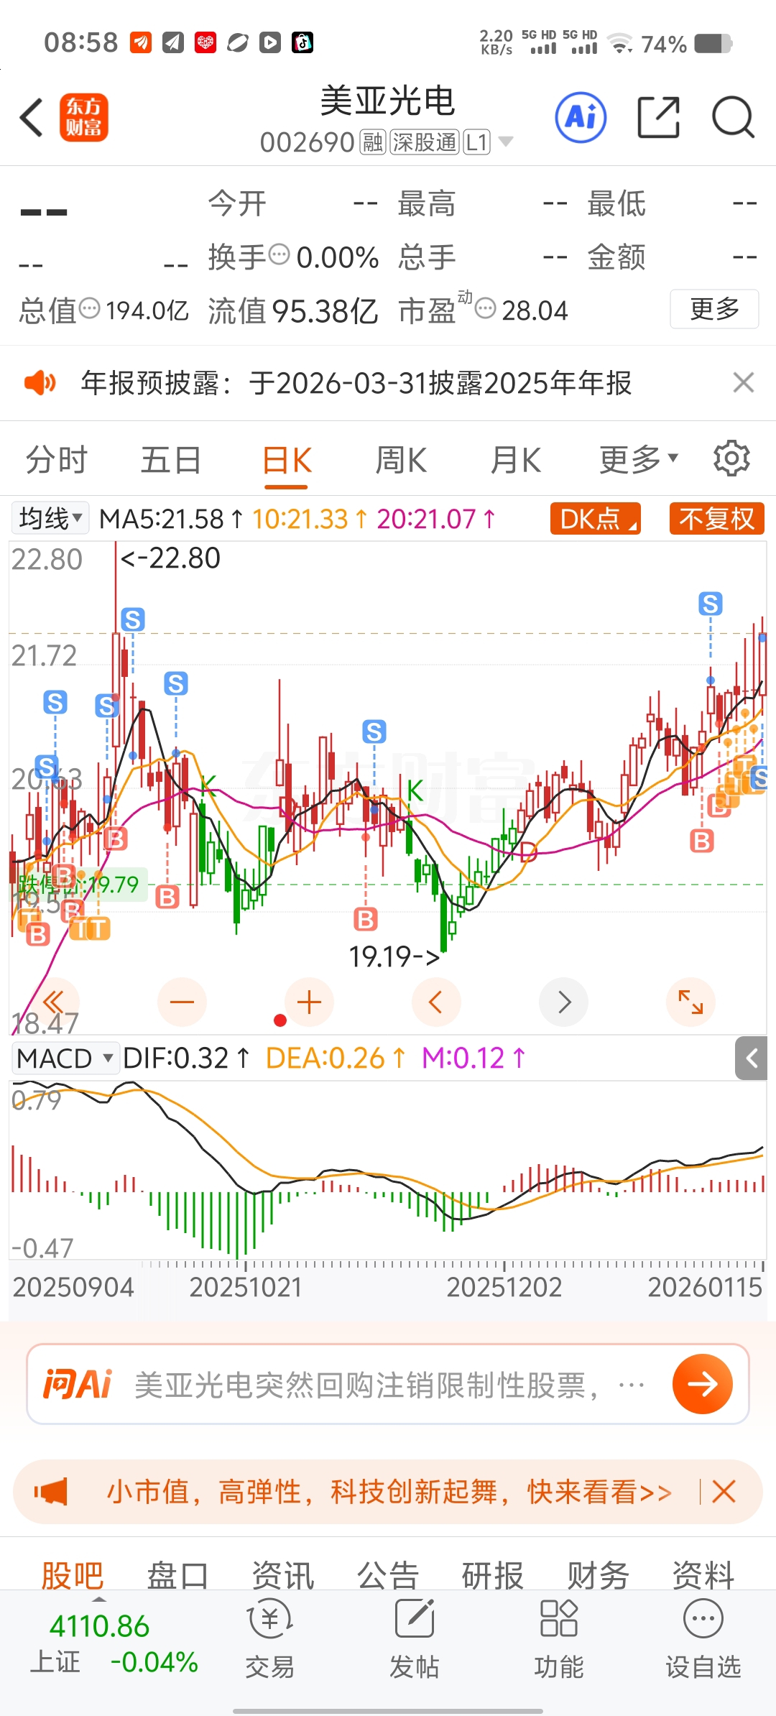Viewport: 776px width, 1716px height.
Task: Switch to 五日 chart tab
Action: pyautogui.click(x=171, y=460)
